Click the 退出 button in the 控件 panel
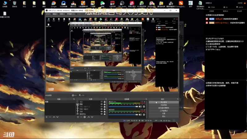247x139 pixels. (x=164, y=116)
